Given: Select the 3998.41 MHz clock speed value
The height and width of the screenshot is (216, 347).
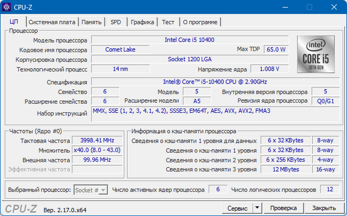Looking at the screenshot, I should (x=97, y=141).
